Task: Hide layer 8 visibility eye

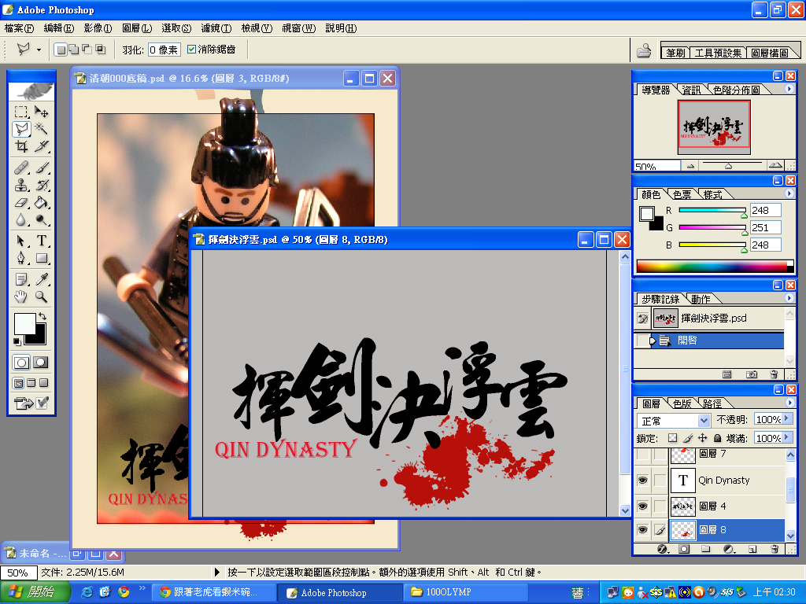Action: [x=642, y=529]
